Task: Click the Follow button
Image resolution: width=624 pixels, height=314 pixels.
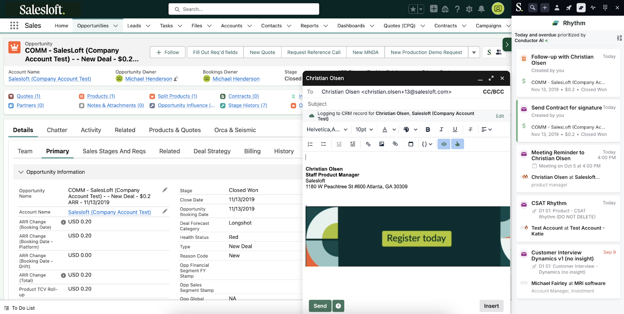Action: tap(168, 52)
